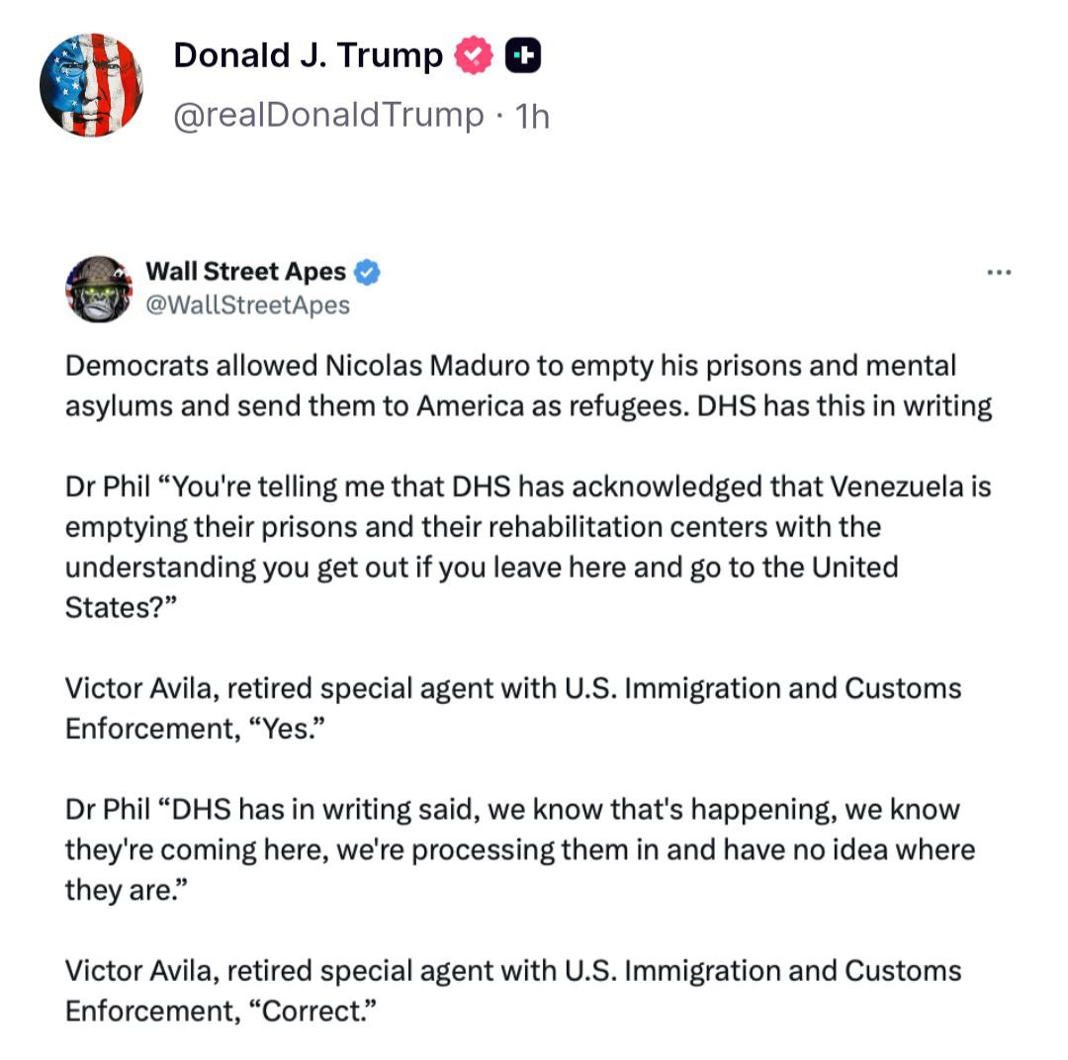The image size is (1068, 1060).
Task: Click the Wall Street Apes account name
Action: (245, 271)
